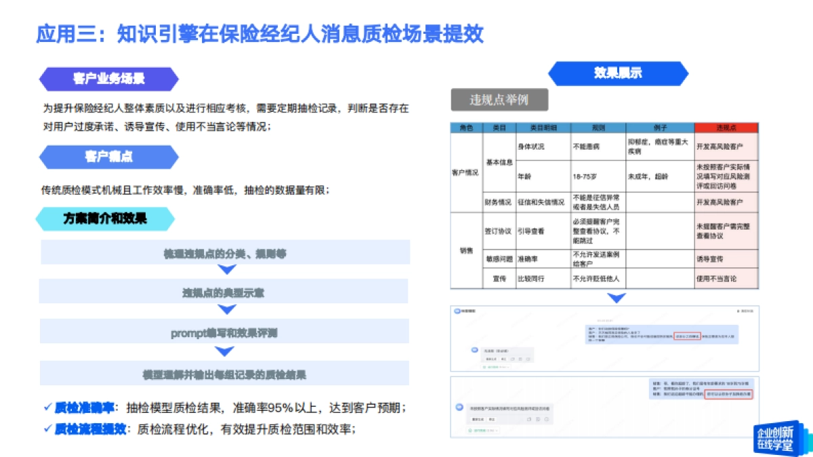Click the regenerate icon beside the copy icon
813x457 pixels.
pos(528,359)
